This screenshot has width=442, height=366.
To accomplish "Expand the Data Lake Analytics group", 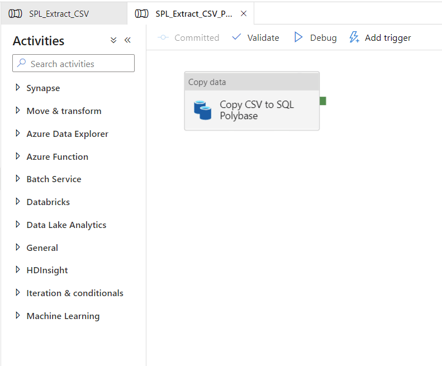I will [x=18, y=224].
